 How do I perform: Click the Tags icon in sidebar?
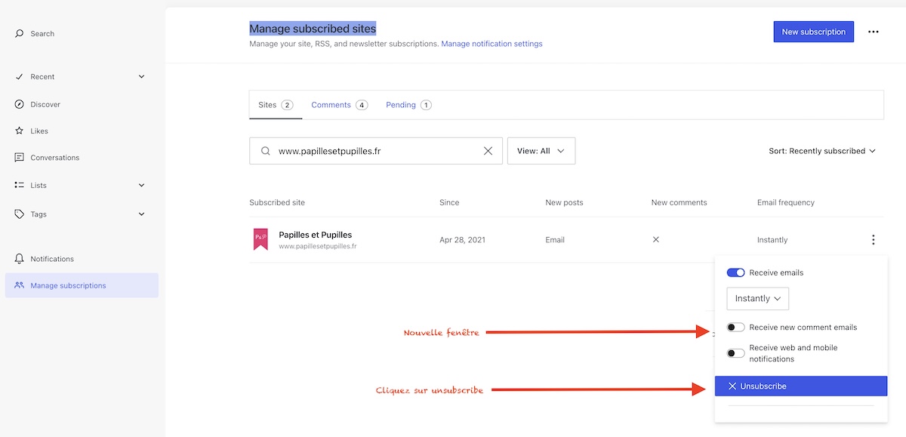pyautogui.click(x=20, y=214)
